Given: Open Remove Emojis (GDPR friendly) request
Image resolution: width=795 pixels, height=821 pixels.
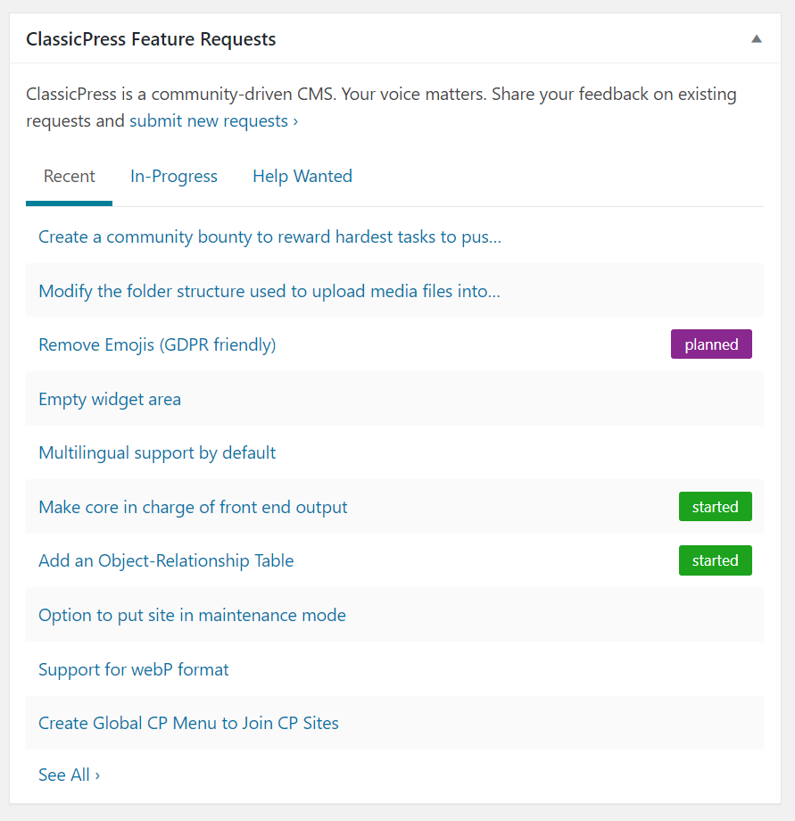Looking at the screenshot, I should pos(157,344).
